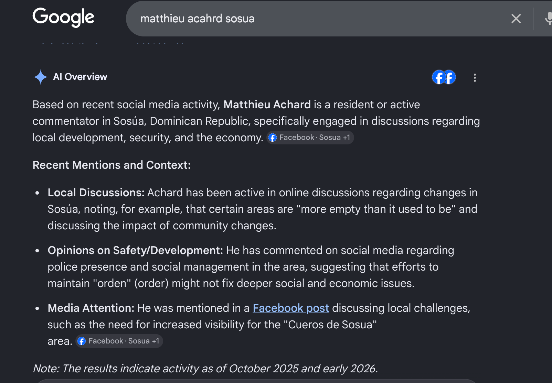Click the Google logo
Image resolution: width=552 pixels, height=383 pixels.
[63, 17]
